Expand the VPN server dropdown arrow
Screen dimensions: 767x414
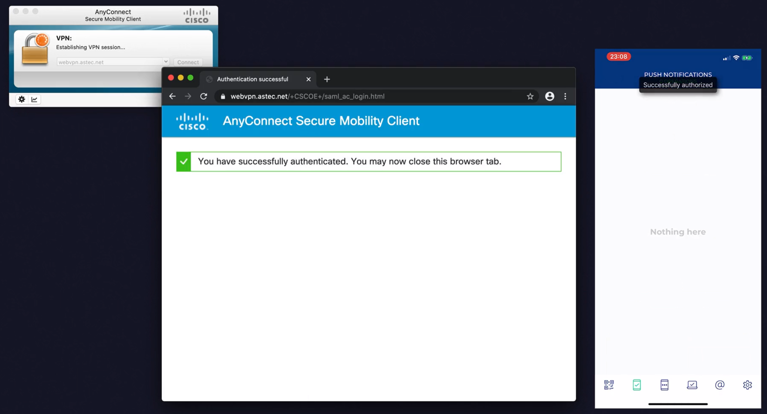(166, 61)
